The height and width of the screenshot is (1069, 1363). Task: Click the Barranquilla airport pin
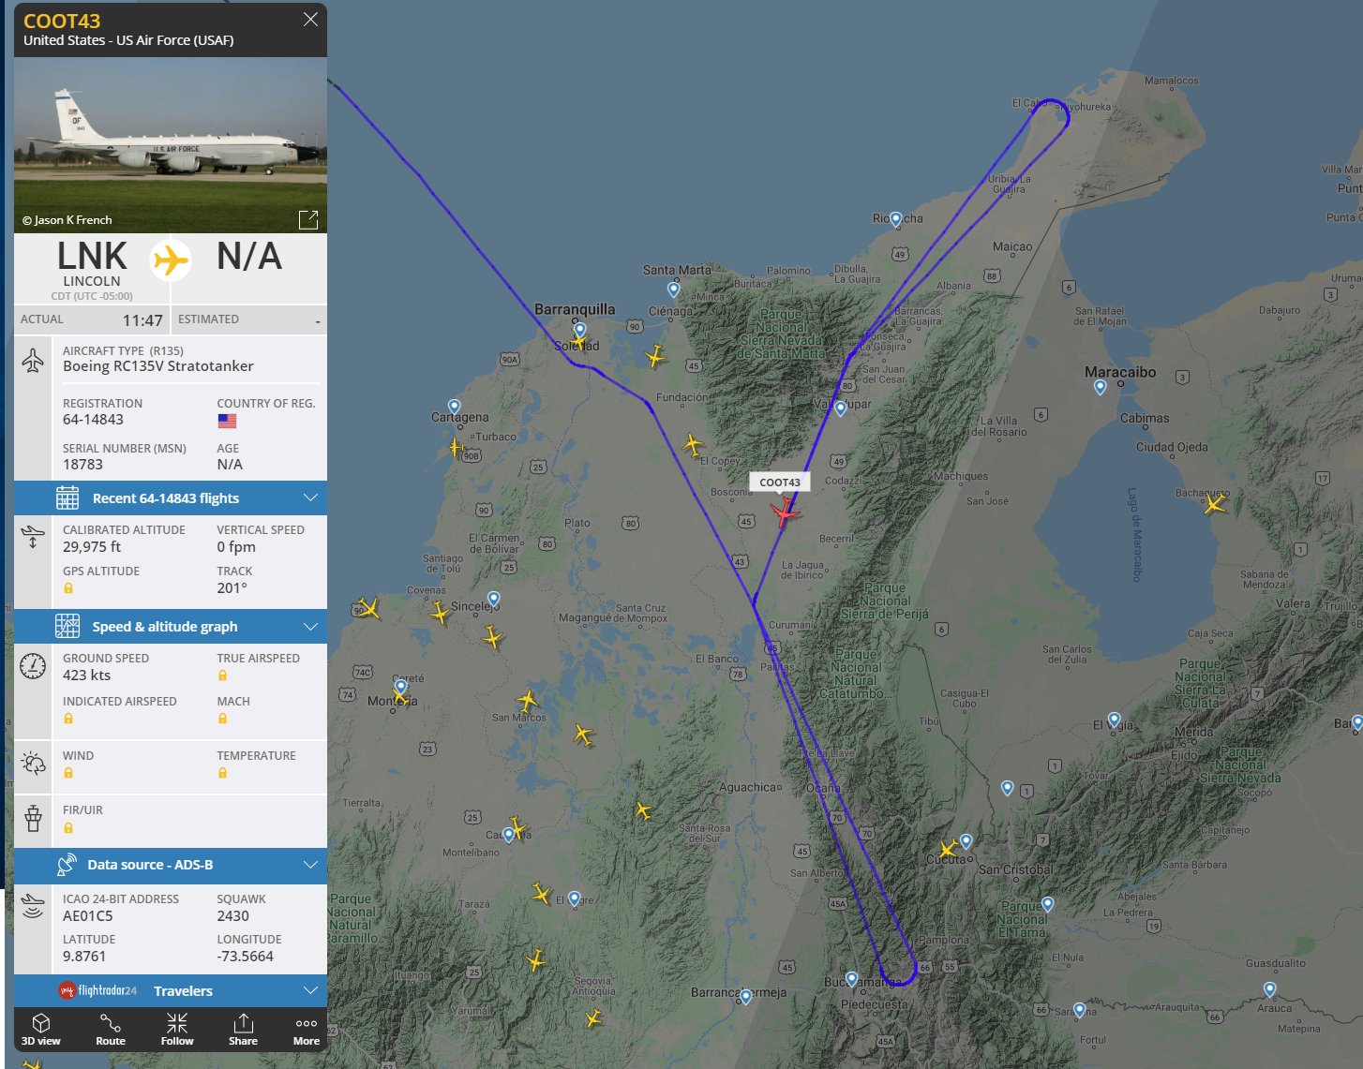click(x=580, y=330)
